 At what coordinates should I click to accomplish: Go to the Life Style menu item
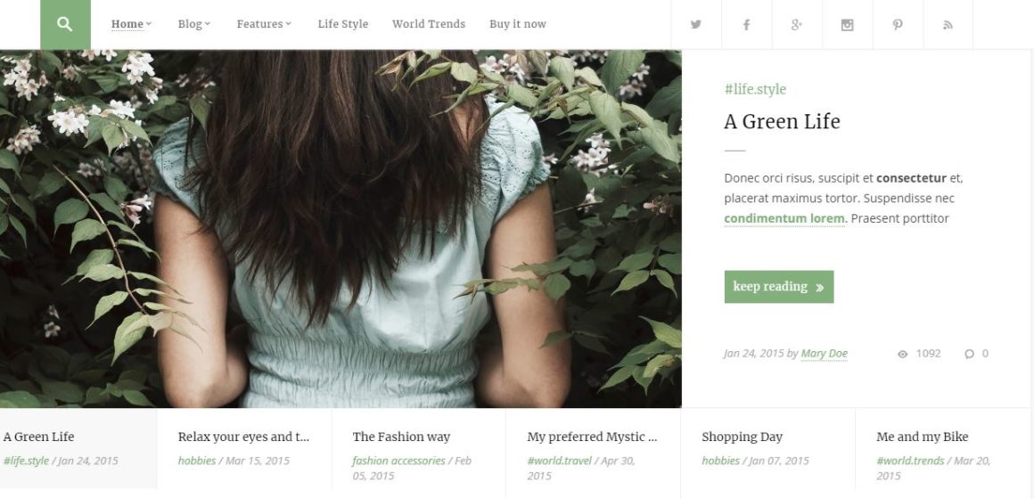343,24
